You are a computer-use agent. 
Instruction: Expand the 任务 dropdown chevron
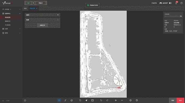58,20
